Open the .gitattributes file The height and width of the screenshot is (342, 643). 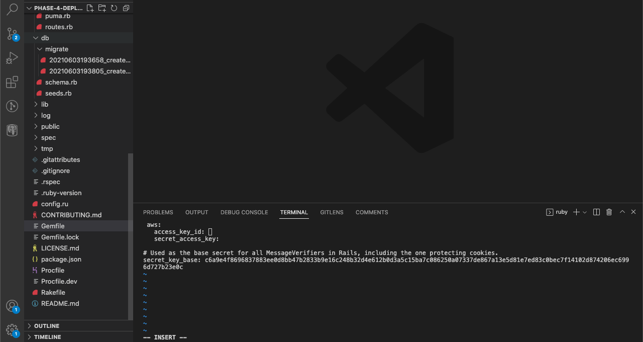tap(78, 160)
